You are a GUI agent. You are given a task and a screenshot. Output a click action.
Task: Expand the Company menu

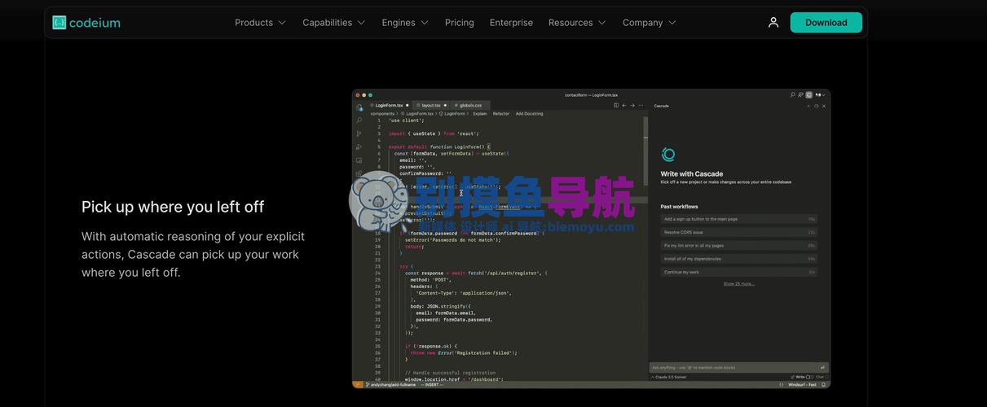coord(650,23)
